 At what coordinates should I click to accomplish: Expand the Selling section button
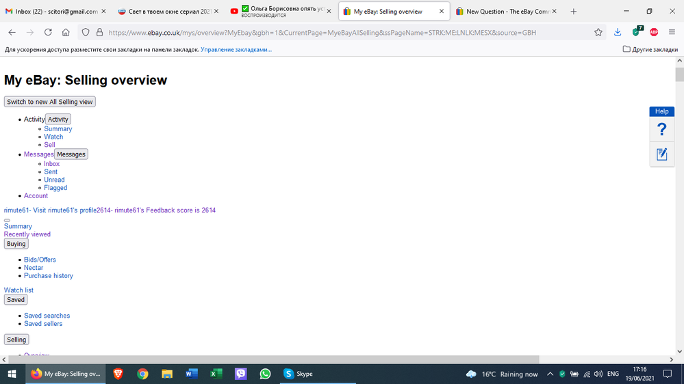pos(16,340)
